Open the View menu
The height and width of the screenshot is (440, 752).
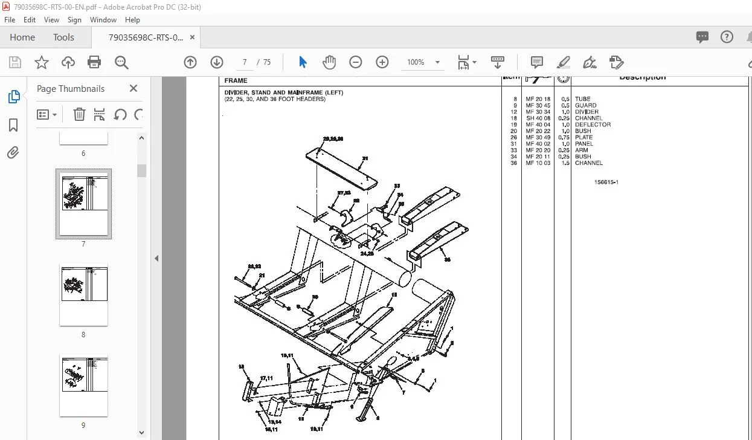[52, 20]
